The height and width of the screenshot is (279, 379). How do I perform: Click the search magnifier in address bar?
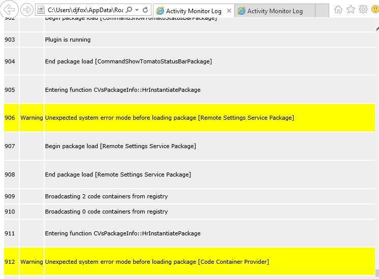[130, 10]
